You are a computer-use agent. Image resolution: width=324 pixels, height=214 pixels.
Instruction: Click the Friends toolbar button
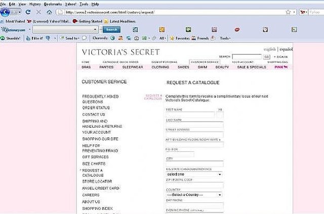200,38
